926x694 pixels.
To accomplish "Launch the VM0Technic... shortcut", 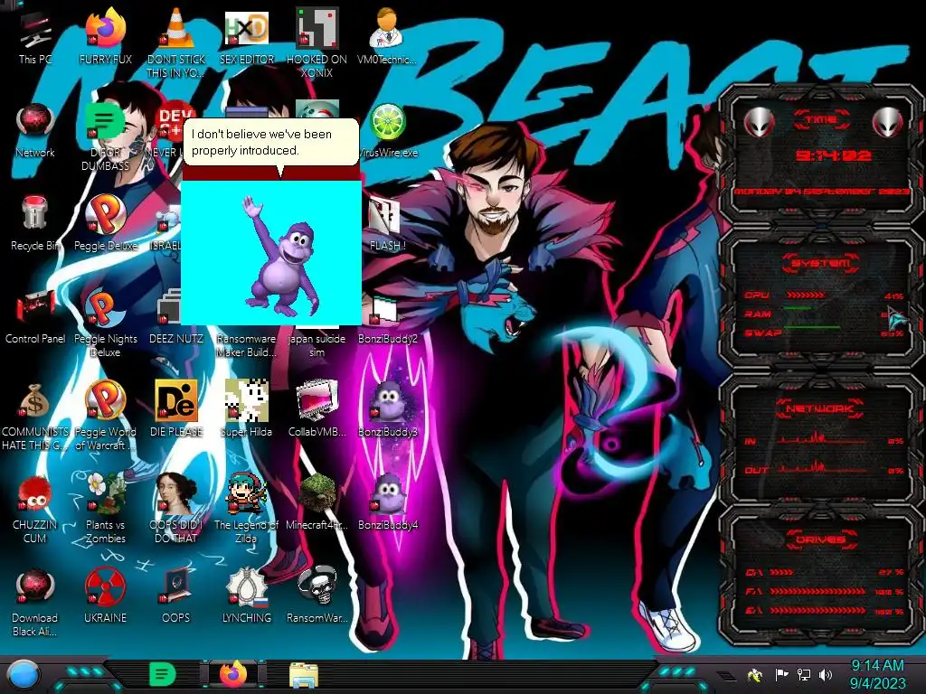I will [x=387, y=36].
